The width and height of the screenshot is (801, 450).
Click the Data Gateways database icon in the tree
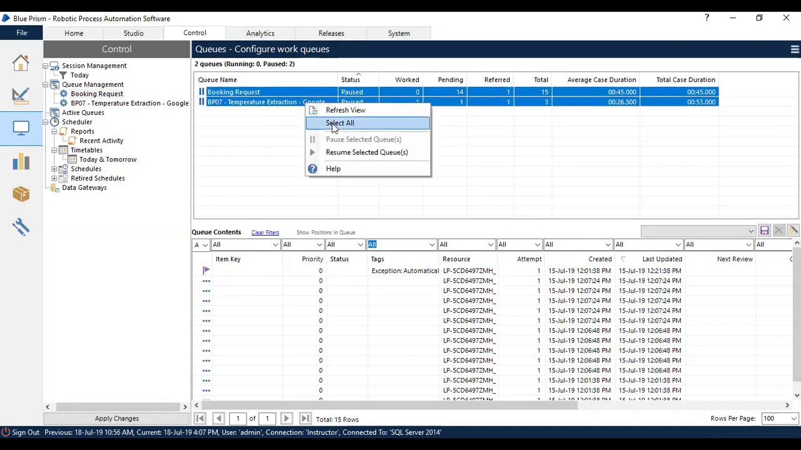tap(55, 187)
